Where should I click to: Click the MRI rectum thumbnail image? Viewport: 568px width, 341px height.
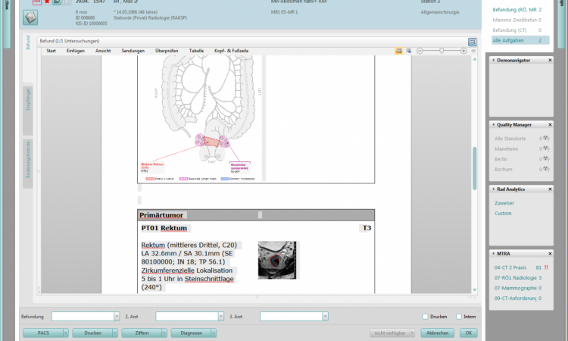coord(278,258)
